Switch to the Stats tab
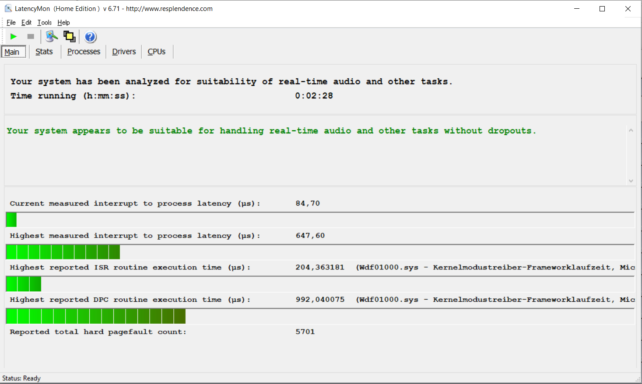The width and height of the screenshot is (642, 384). (44, 52)
